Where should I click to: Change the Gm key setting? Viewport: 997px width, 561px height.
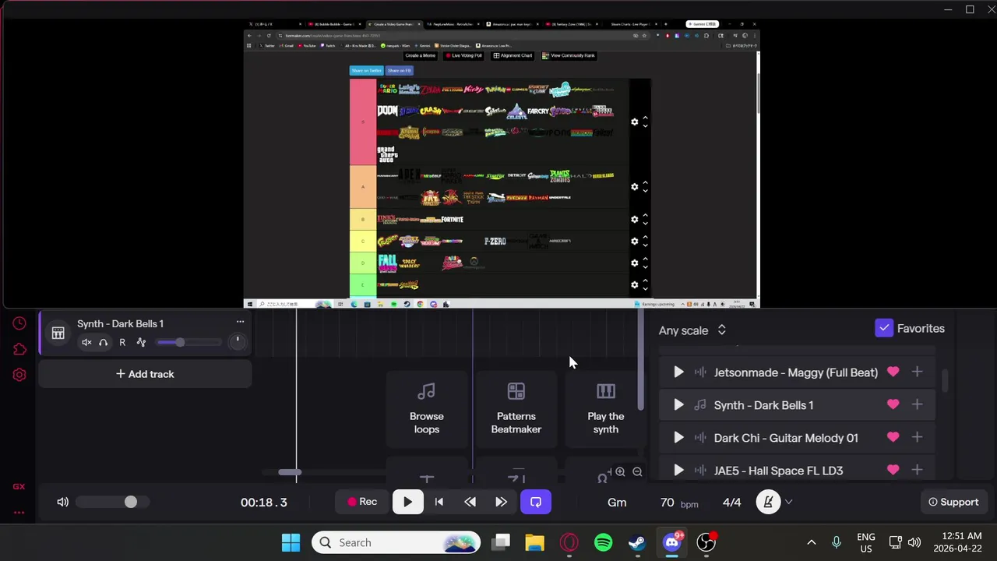[617, 503]
